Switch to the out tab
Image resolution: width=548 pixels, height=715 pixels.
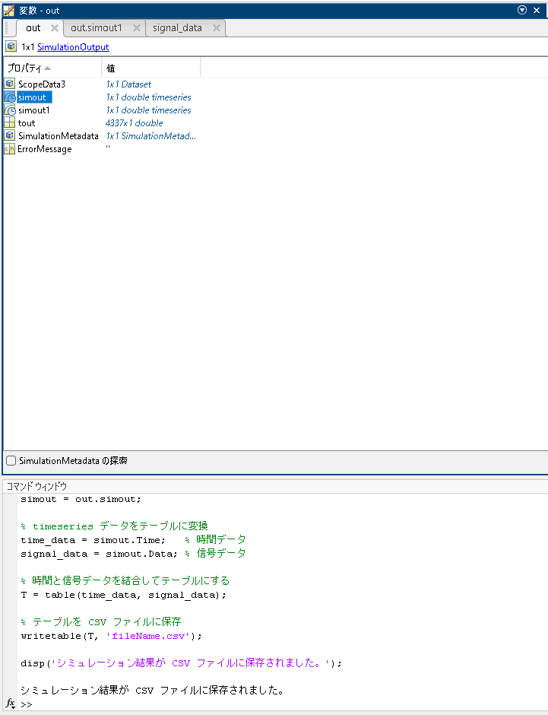[33, 28]
